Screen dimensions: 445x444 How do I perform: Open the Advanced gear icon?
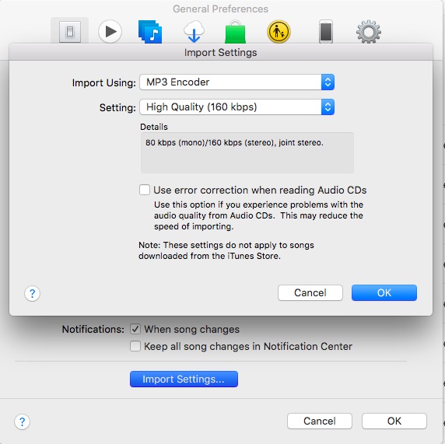pyautogui.click(x=369, y=31)
